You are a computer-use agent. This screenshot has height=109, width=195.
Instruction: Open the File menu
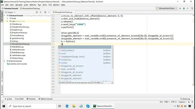[x=2, y=5]
